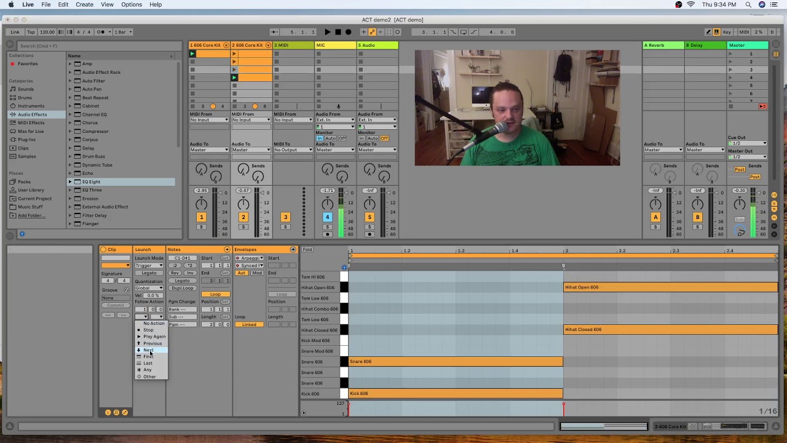This screenshot has width=787, height=443.
Task: Open the Groove Pool hot-swap icon
Action: tap(127, 290)
